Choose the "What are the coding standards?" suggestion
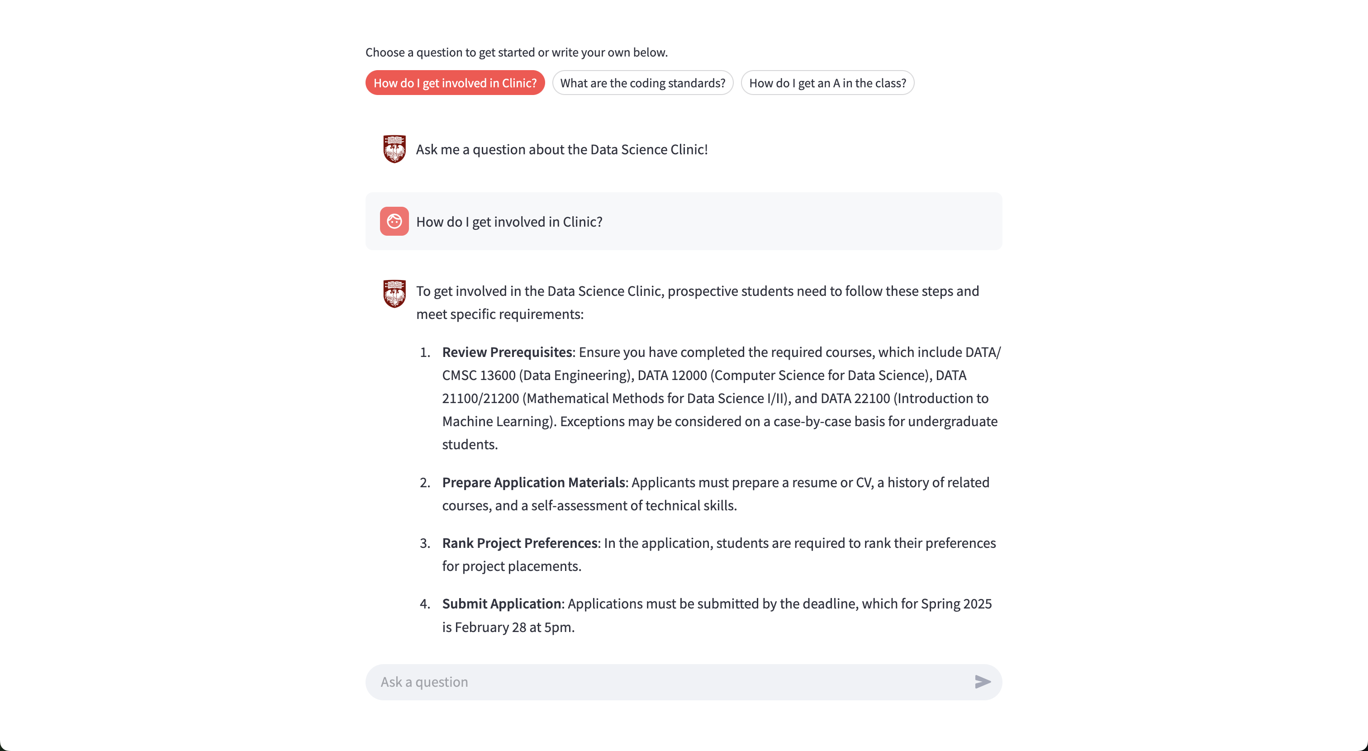This screenshot has width=1368, height=751. click(642, 83)
